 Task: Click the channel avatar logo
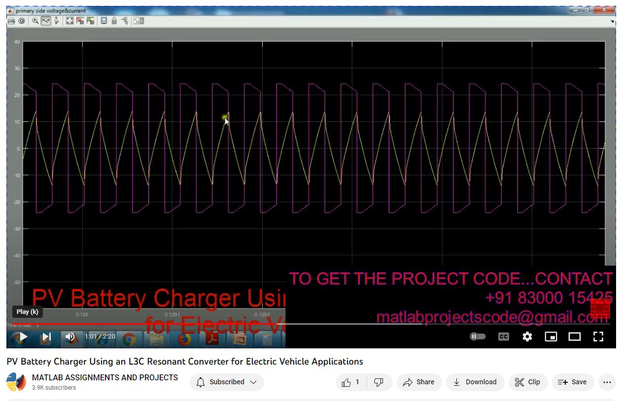[x=16, y=382]
